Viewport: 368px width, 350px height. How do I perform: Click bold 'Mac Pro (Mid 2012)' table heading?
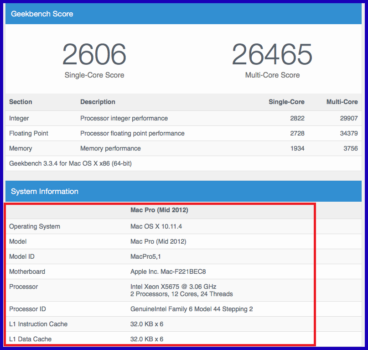click(x=159, y=210)
